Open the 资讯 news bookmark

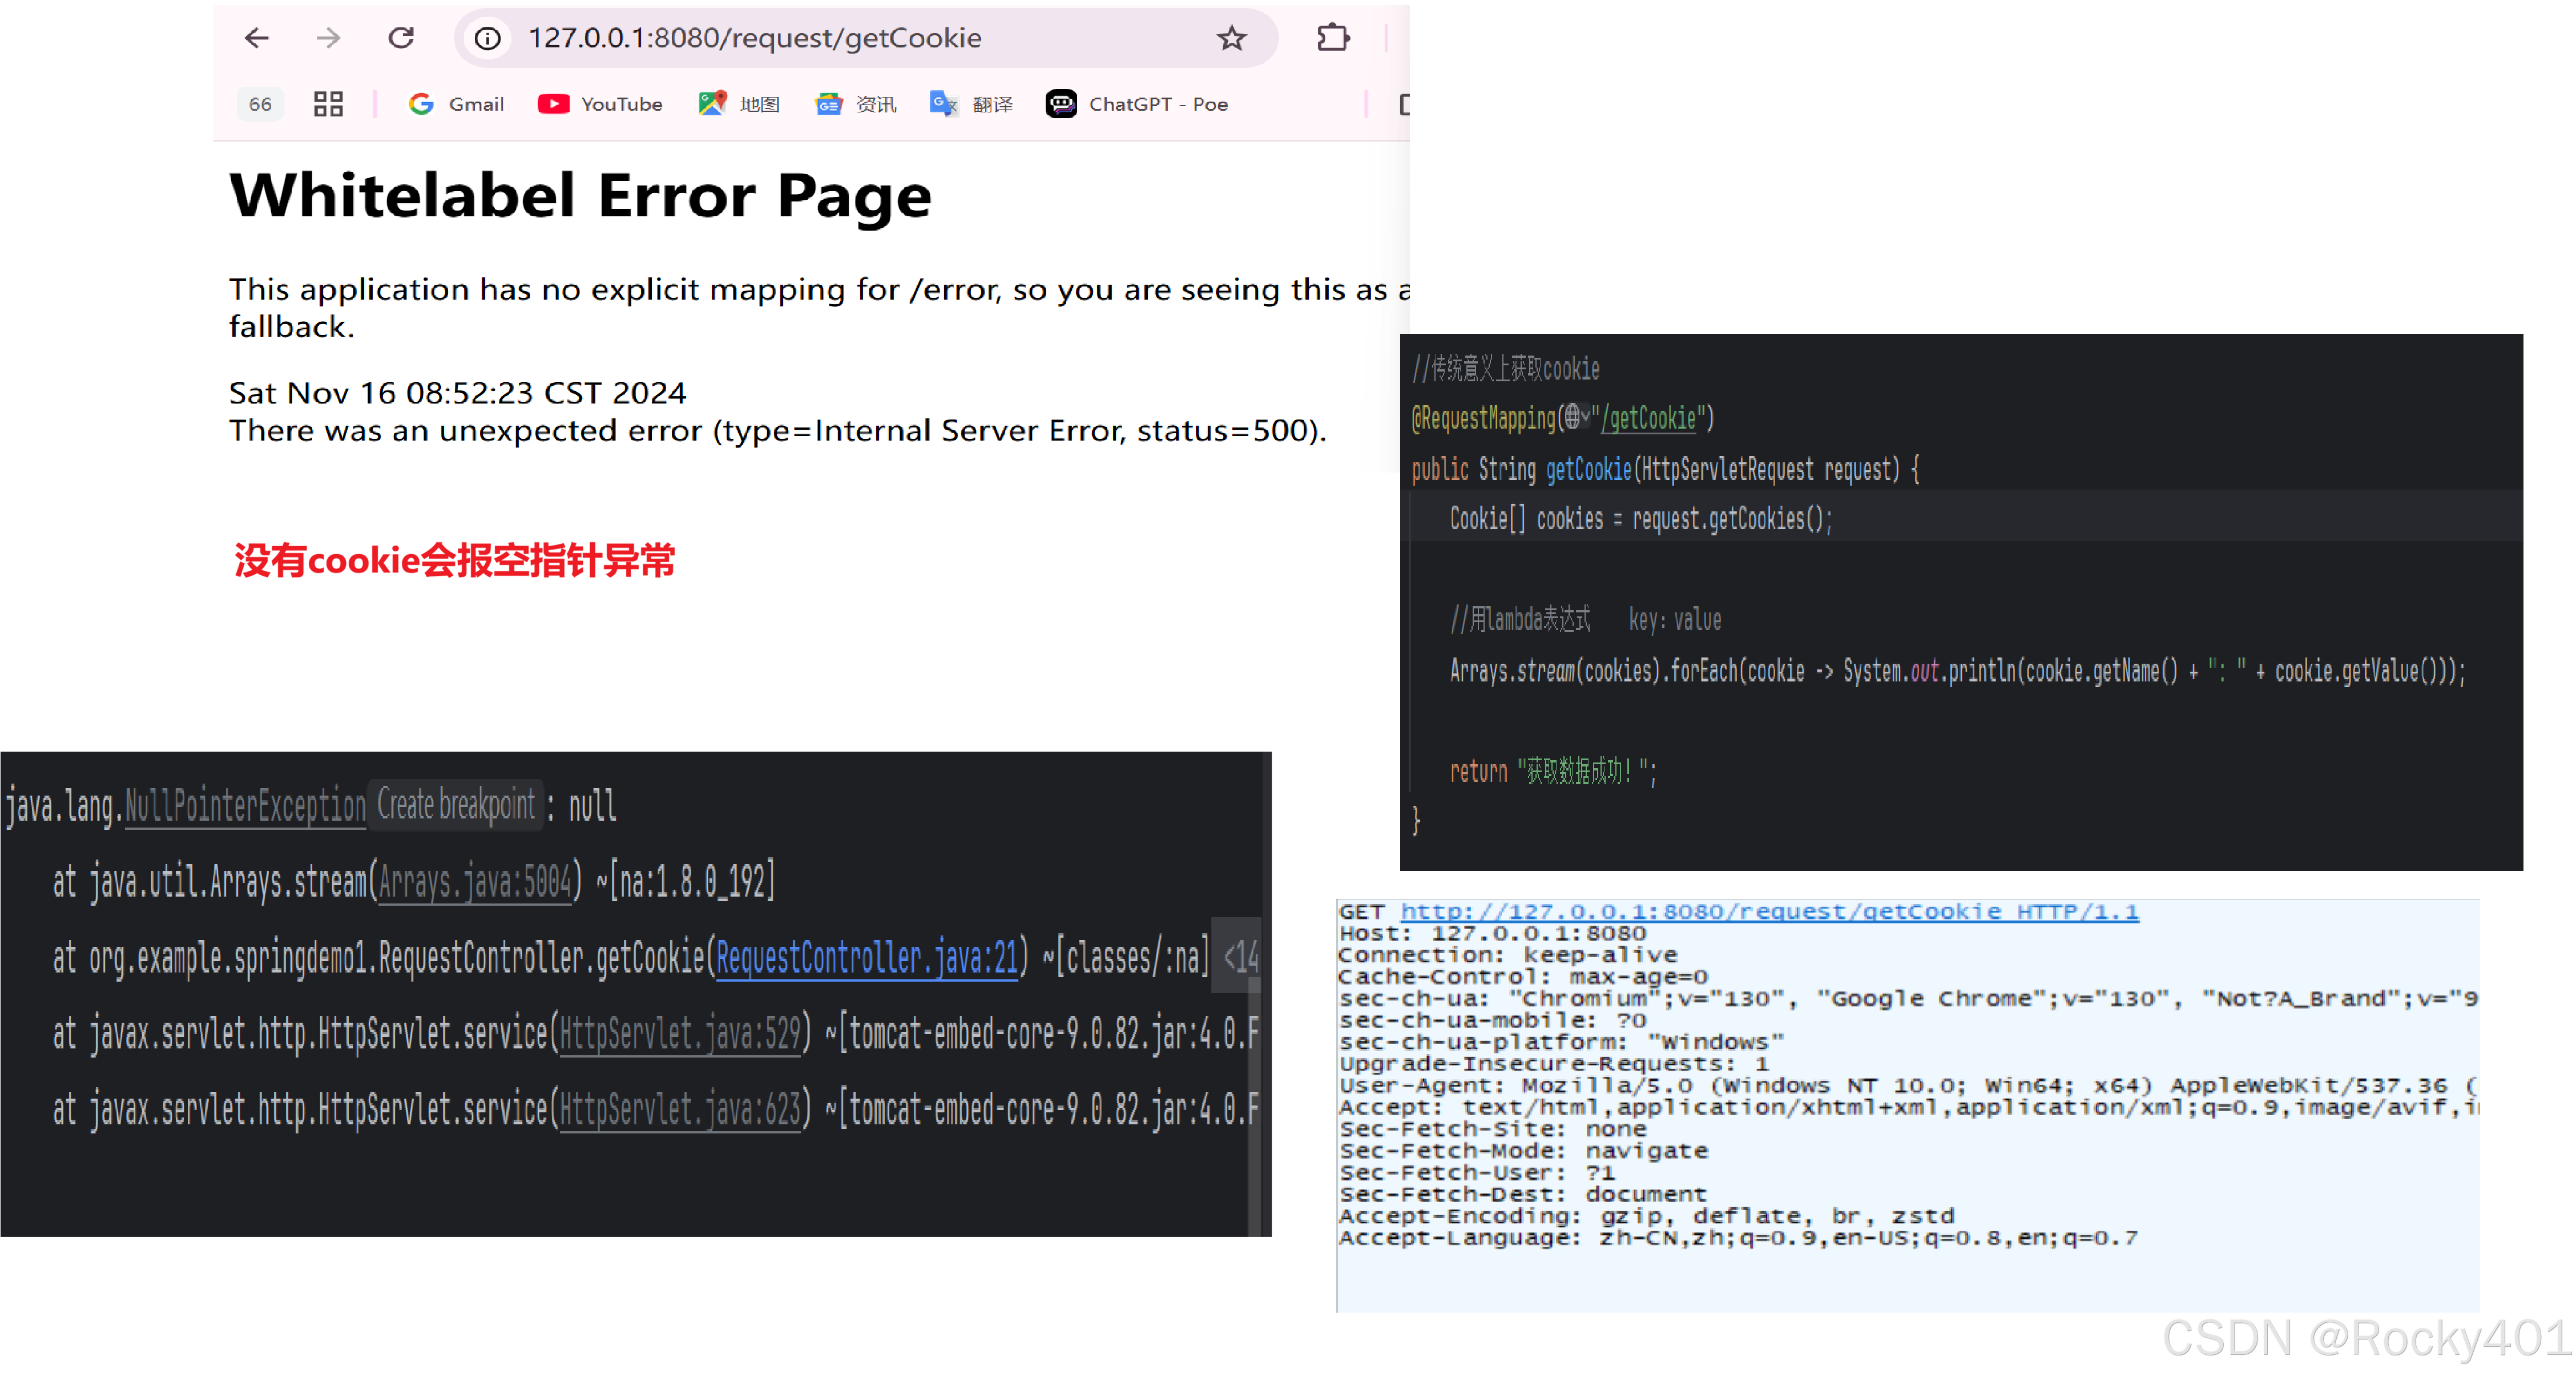coord(856,104)
